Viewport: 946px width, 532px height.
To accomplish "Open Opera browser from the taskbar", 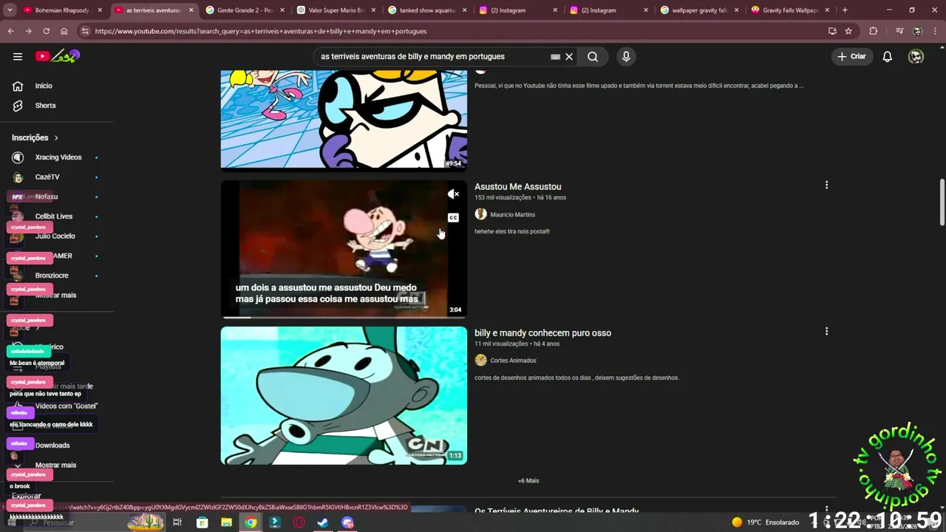I will [x=299, y=522].
